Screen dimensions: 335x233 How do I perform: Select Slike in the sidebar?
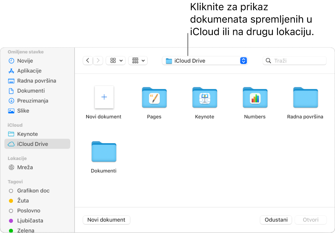coord(37,111)
